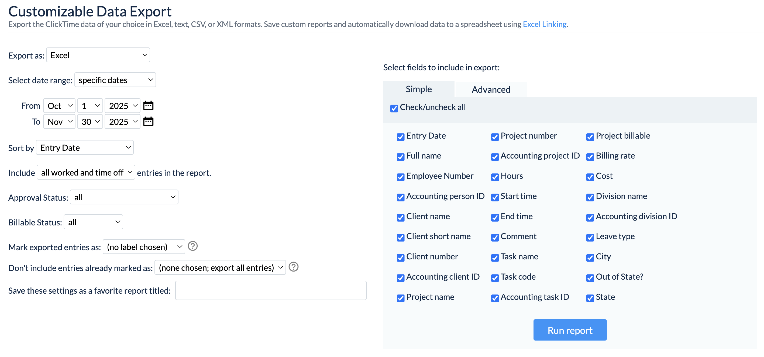This screenshot has width=764, height=357.
Task: Open the From date calendar picker icon
Action: tap(148, 106)
